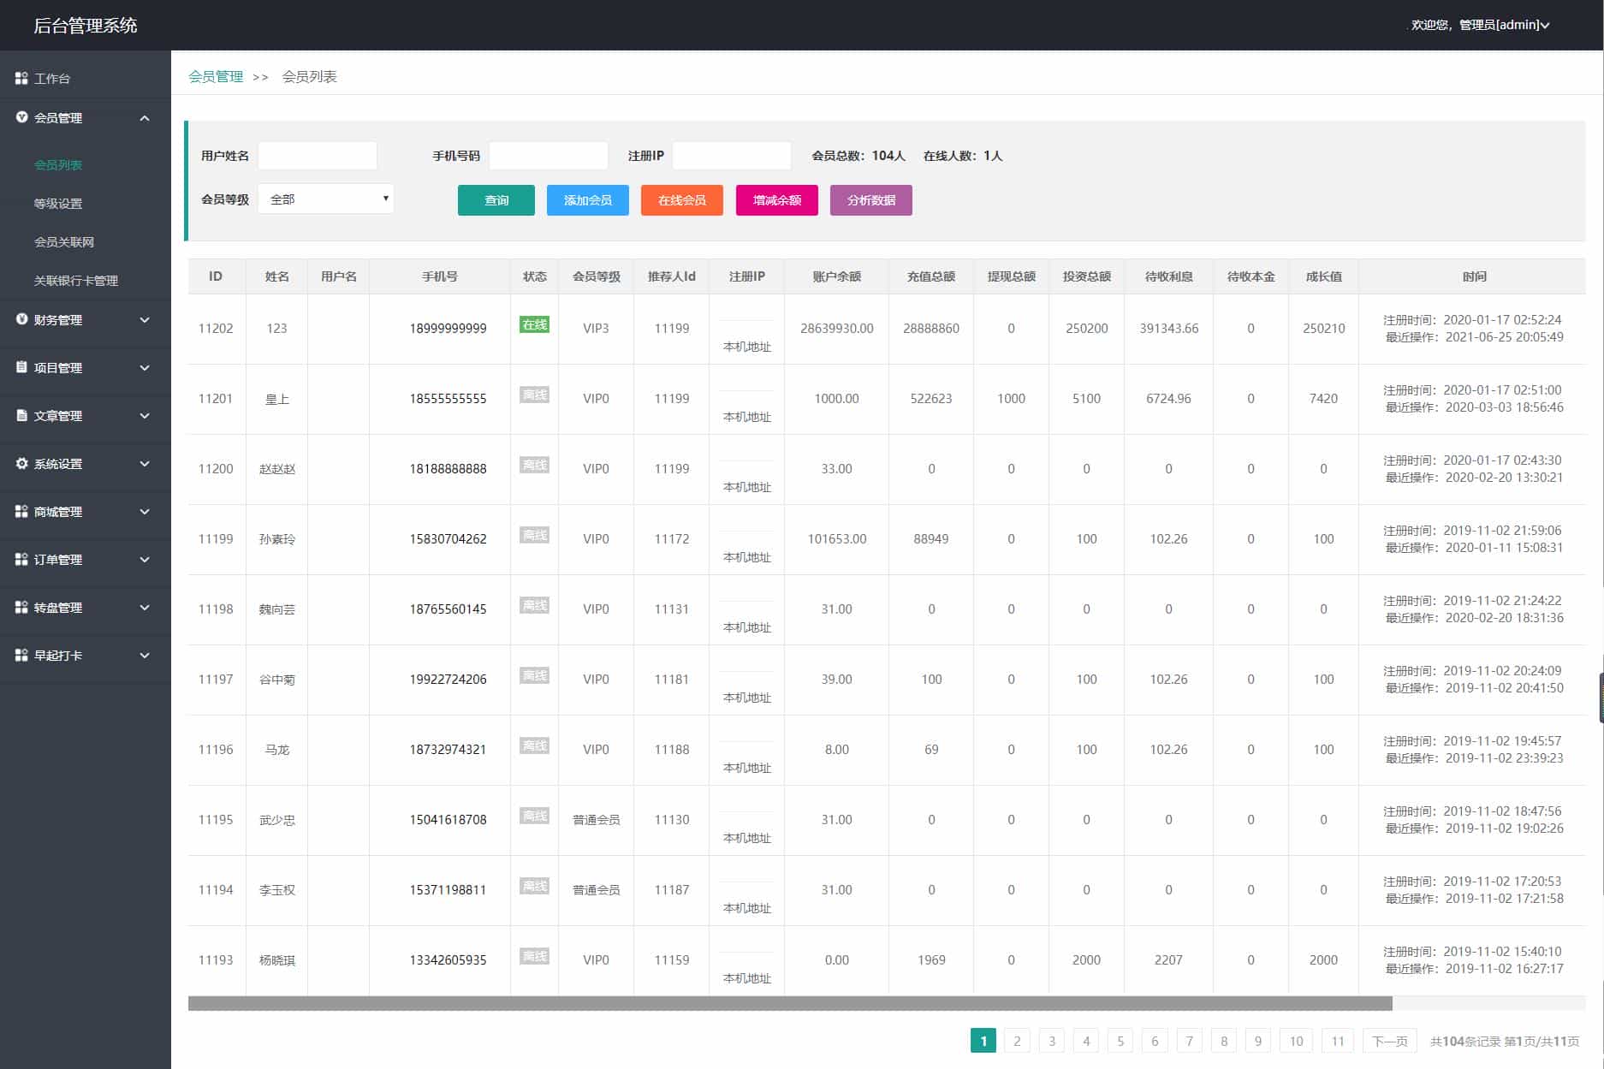Screen dimensions: 1604x1069
Task: Click the 推荐人Id value 11172
Action: [672, 539]
